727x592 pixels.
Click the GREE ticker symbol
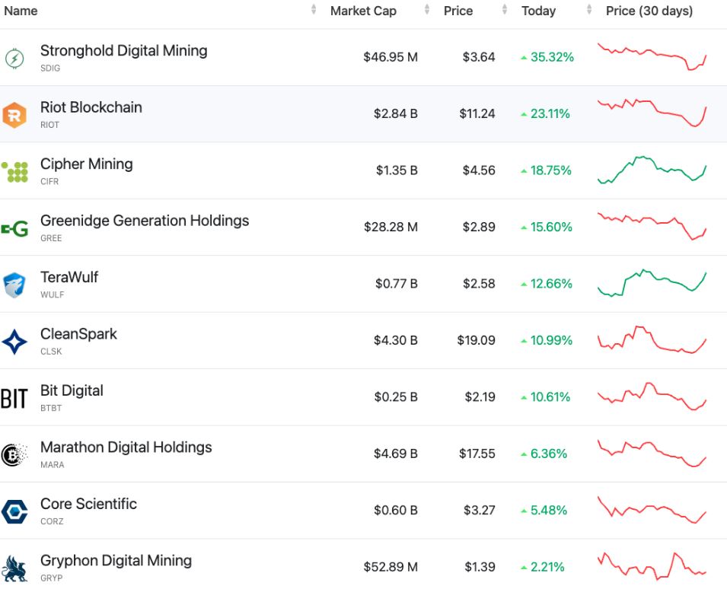pyautogui.click(x=51, y=238)
